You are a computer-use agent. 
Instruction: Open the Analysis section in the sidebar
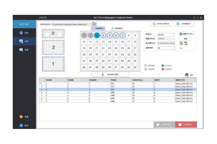click(24, 41)
